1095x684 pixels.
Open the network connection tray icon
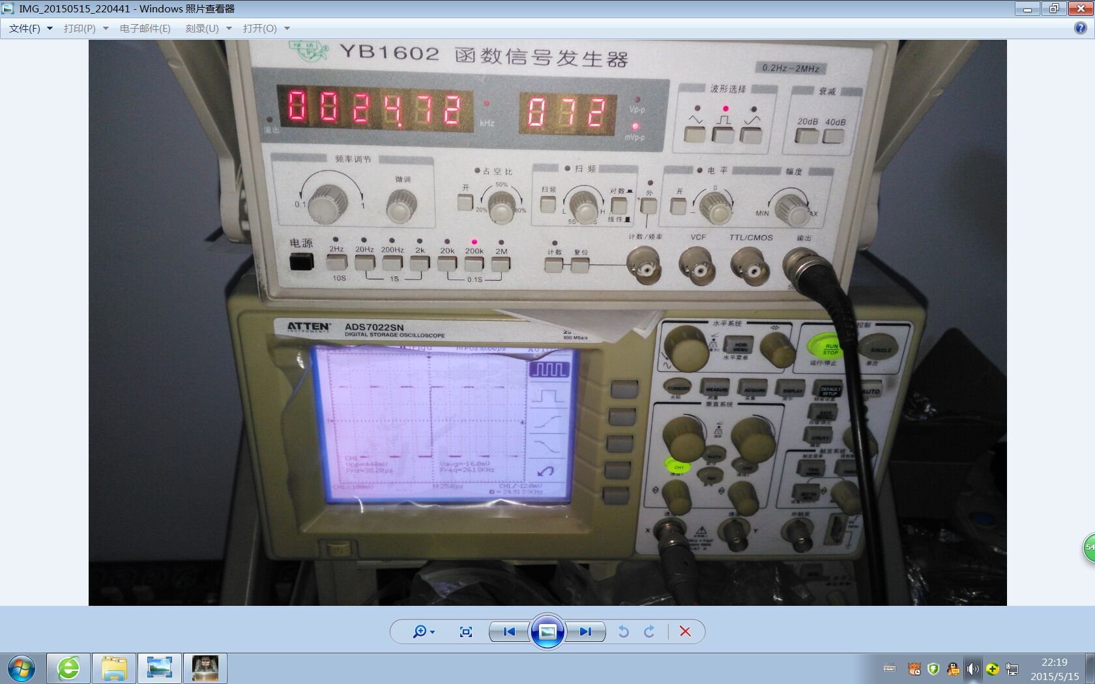[1012, 668]
